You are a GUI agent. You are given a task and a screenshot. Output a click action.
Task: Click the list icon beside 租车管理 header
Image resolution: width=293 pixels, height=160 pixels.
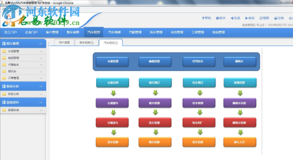pyautogui.click(x=4, y=44)
